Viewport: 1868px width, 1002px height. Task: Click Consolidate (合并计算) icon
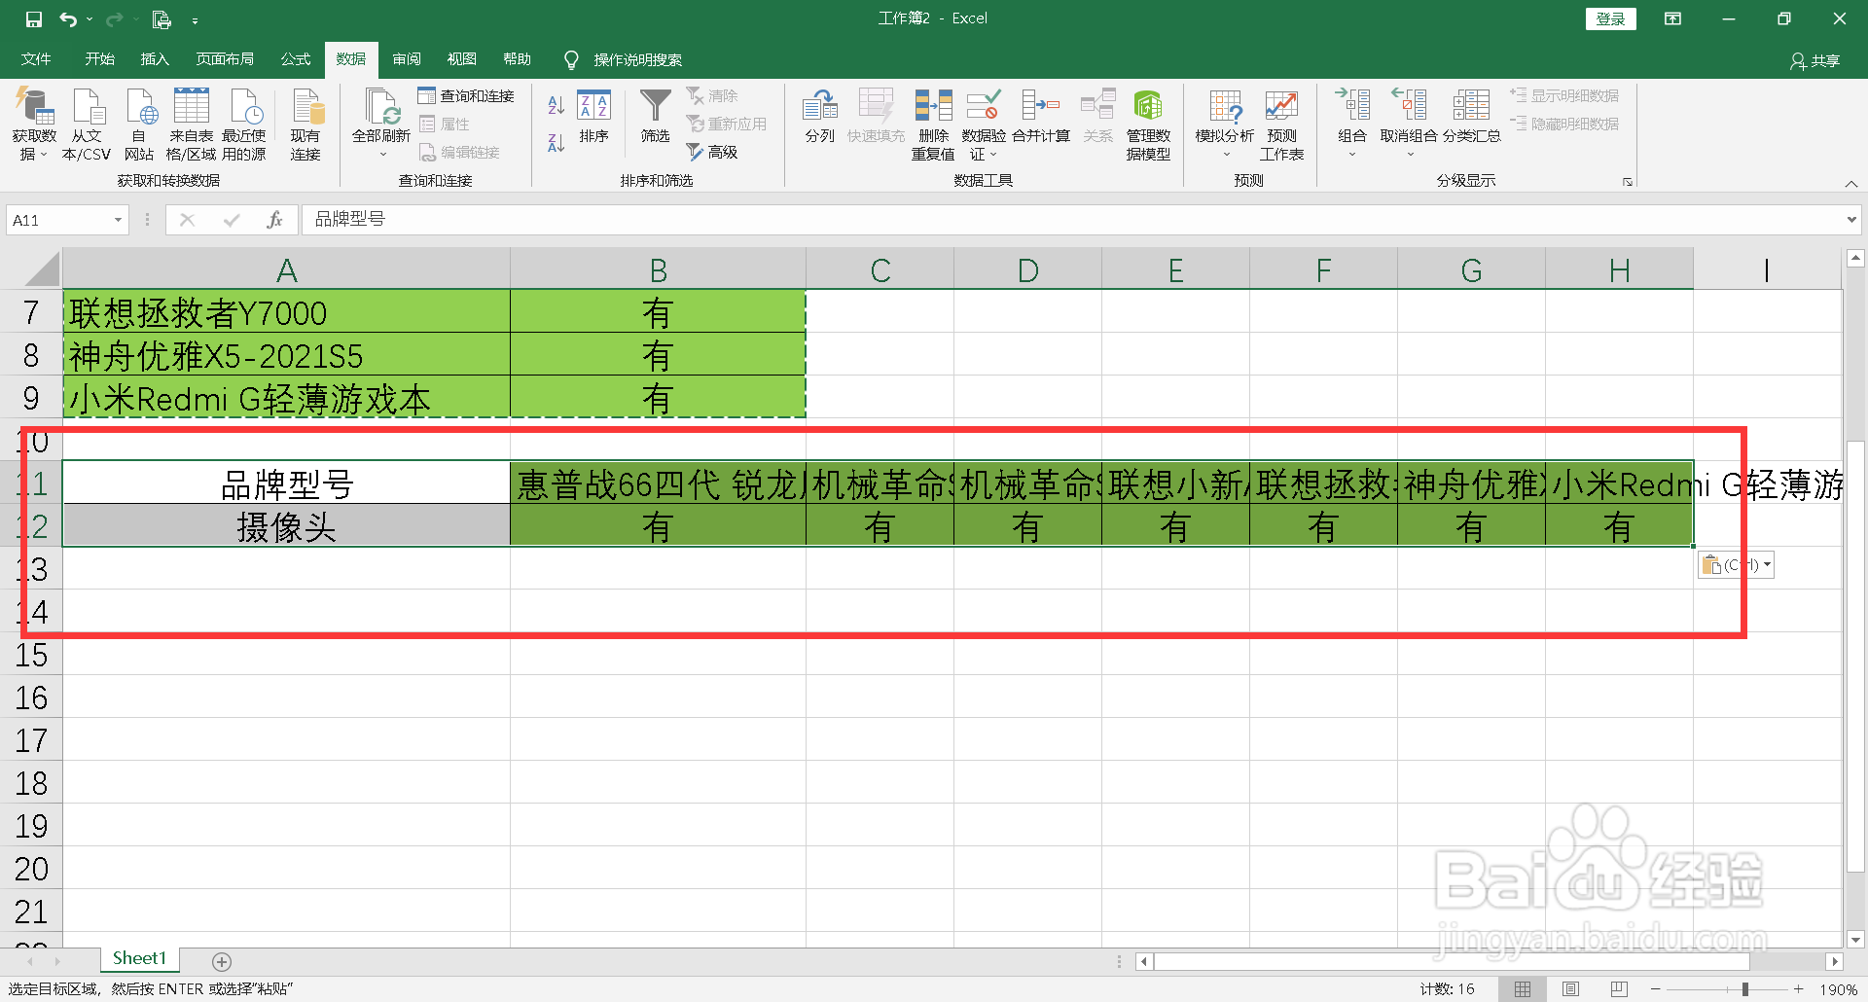coord(1041,116)
